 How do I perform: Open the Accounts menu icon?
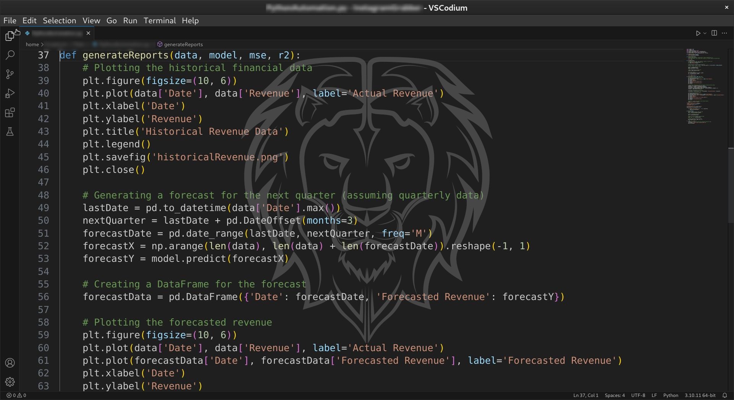pyautogui.click(x=10, y=363)
